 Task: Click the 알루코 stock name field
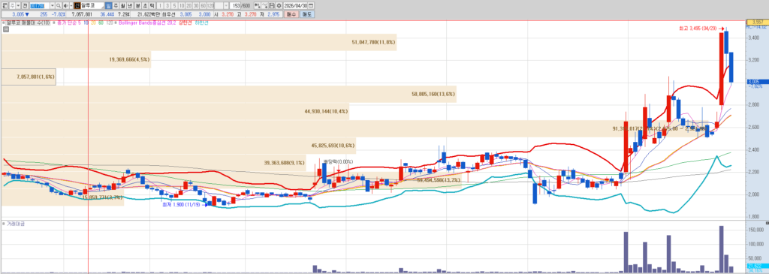click(92, 5)
